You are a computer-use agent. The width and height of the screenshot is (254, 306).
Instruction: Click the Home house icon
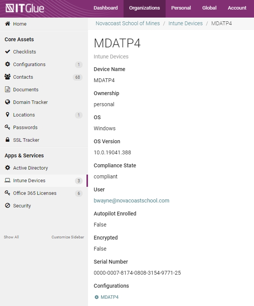click(7, 24)
